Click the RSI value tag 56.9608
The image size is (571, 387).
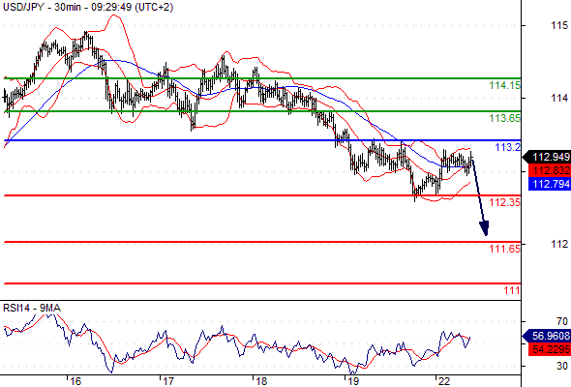[547, 336]
